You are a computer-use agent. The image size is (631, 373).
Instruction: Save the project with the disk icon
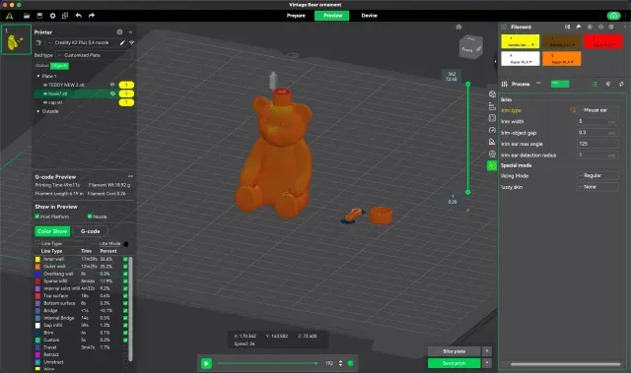pos(39,16)
